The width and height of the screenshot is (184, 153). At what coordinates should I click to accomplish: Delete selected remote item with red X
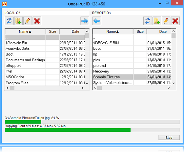175,21
